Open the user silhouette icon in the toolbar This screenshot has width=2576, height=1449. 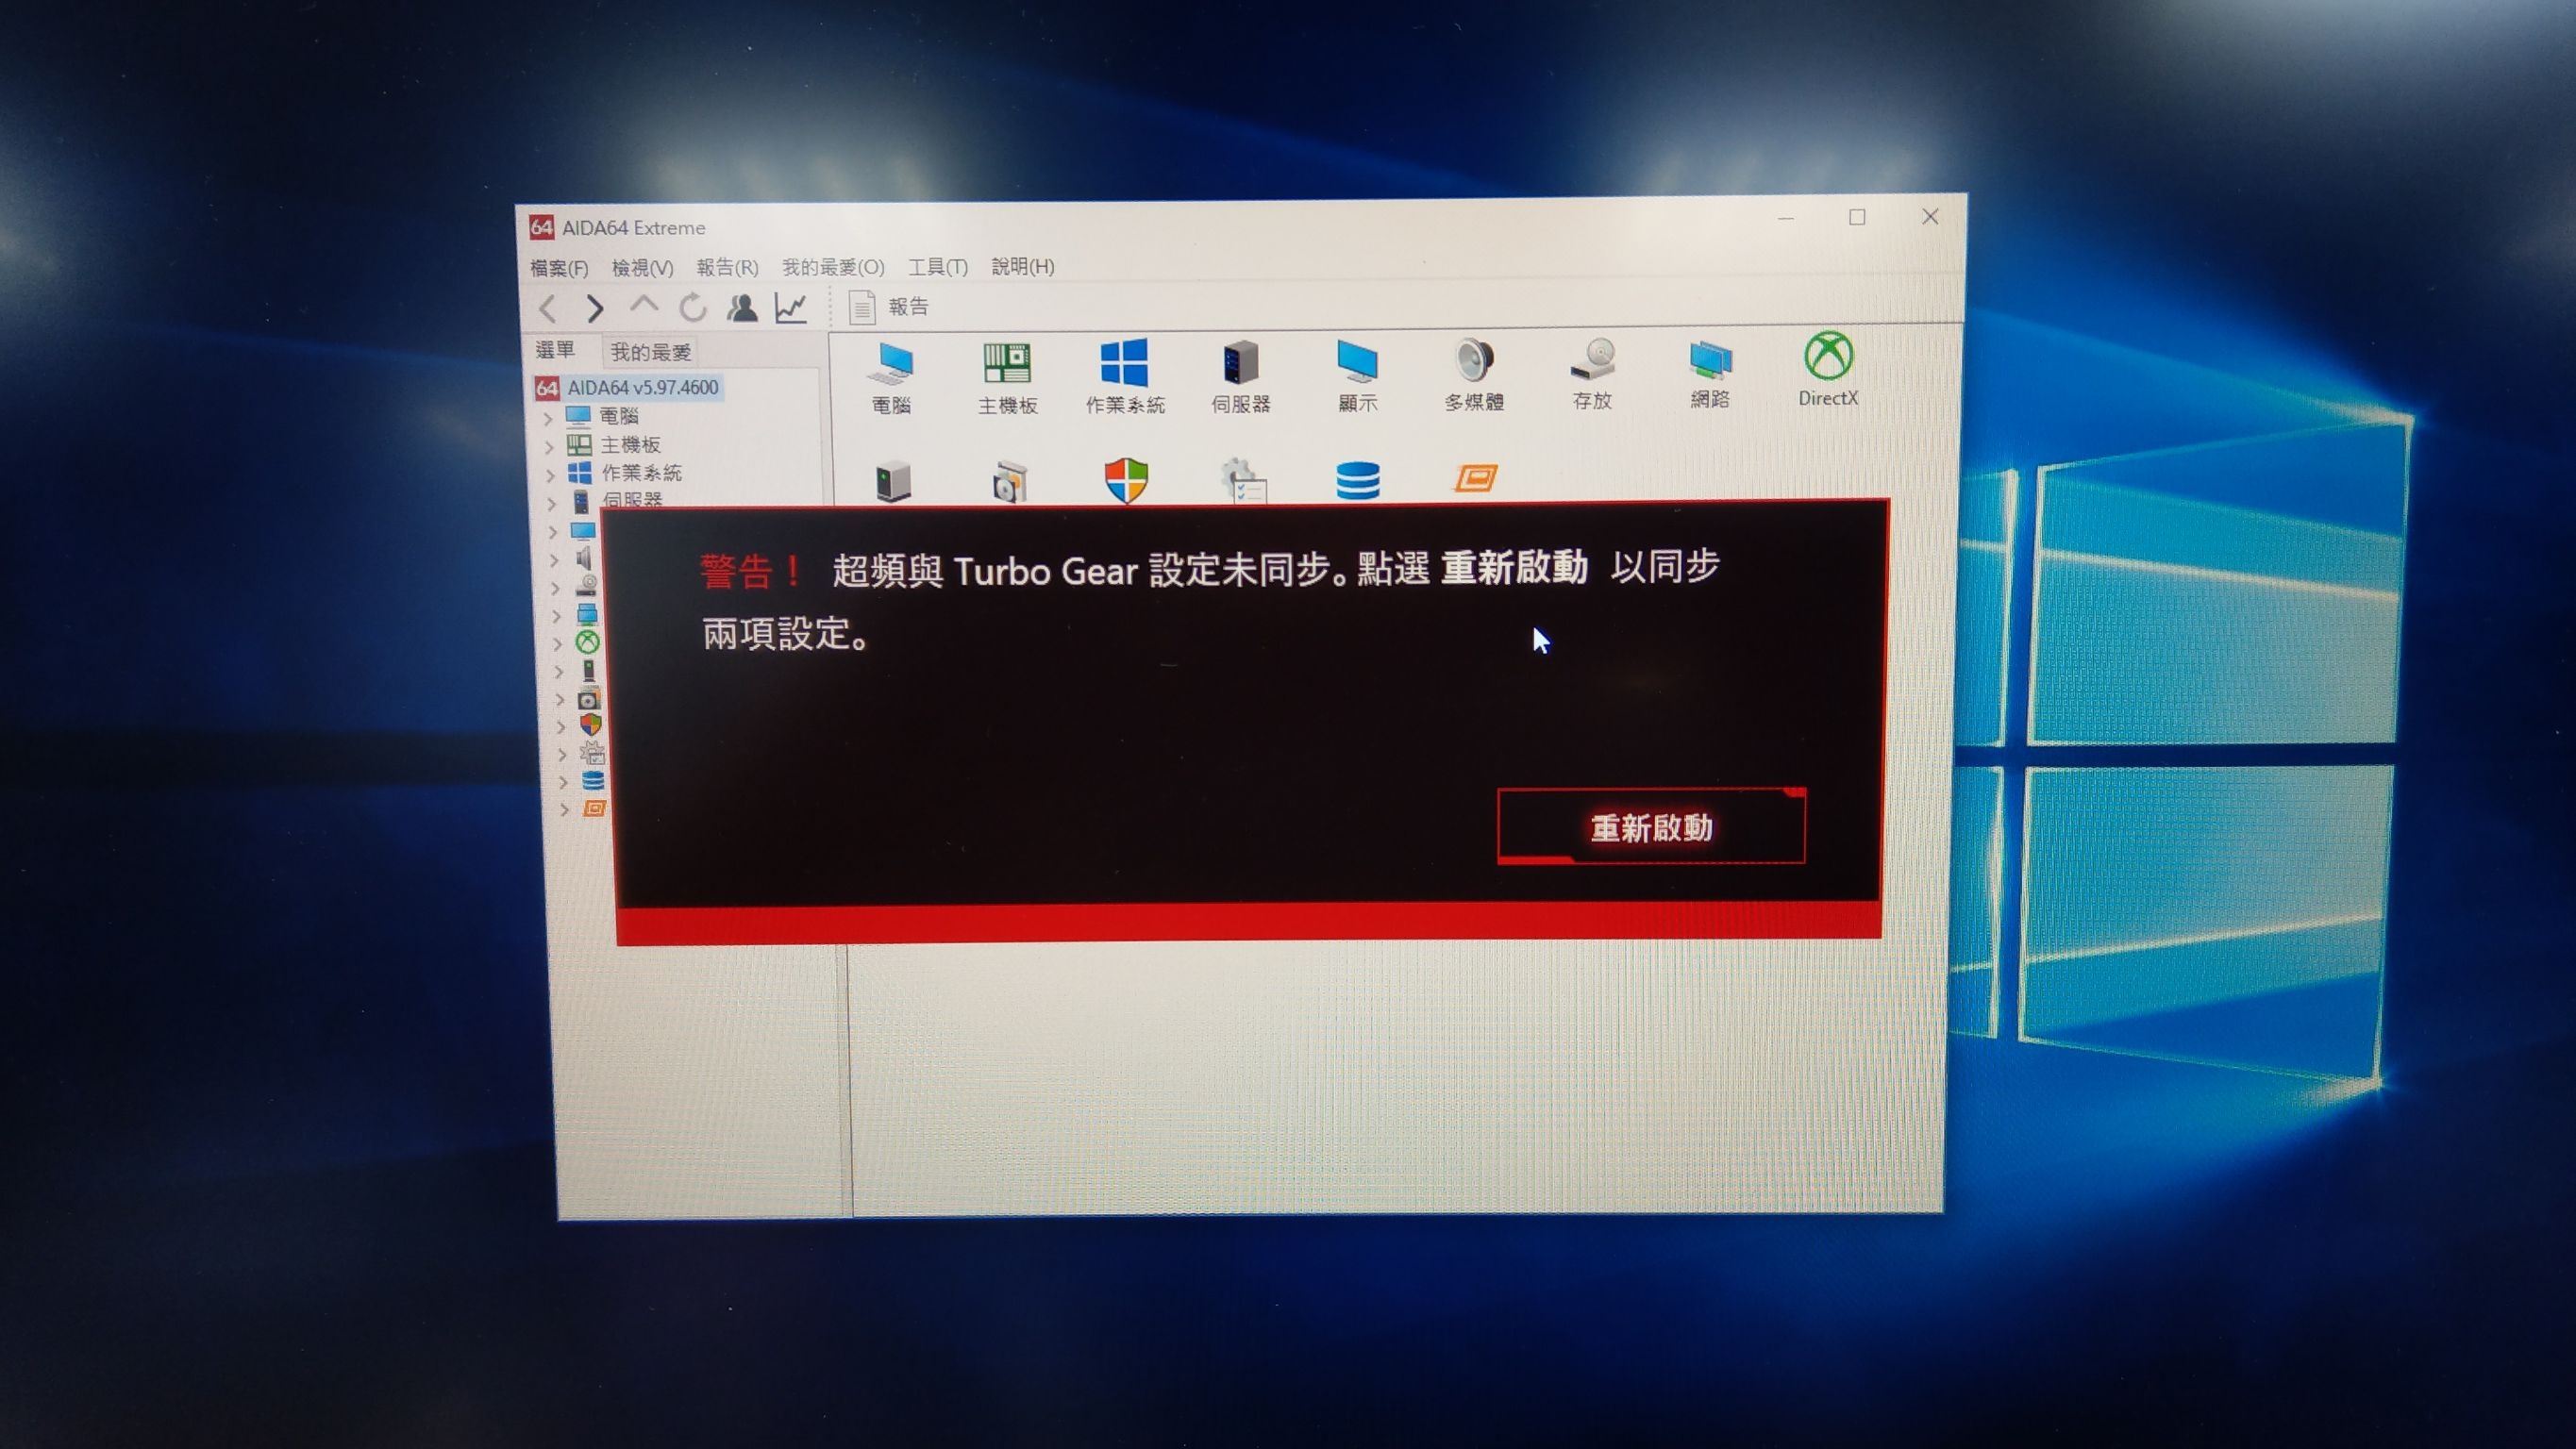(742, 307)
